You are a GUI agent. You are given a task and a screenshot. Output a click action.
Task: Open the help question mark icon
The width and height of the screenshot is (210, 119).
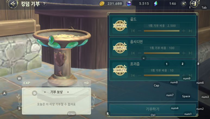44,4
